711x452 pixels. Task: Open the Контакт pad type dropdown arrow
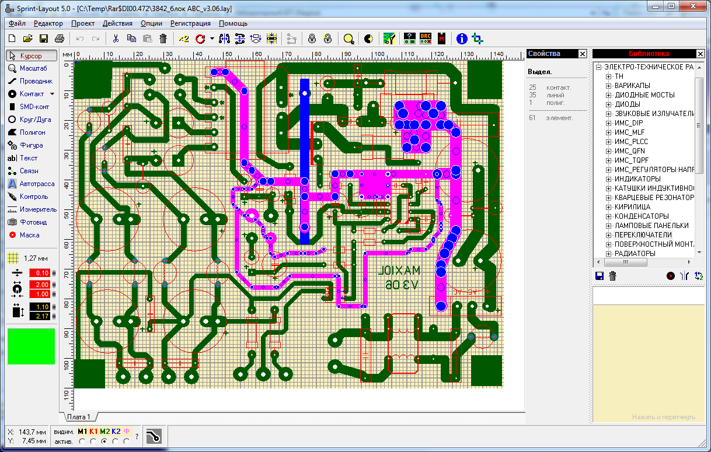52,94
